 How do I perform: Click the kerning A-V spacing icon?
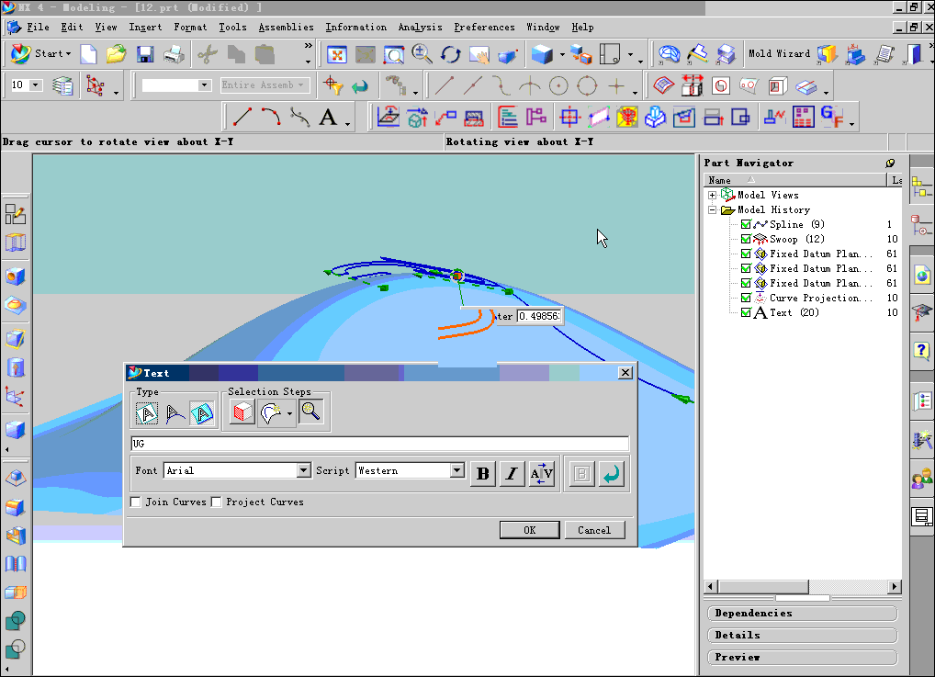[542, 472]
